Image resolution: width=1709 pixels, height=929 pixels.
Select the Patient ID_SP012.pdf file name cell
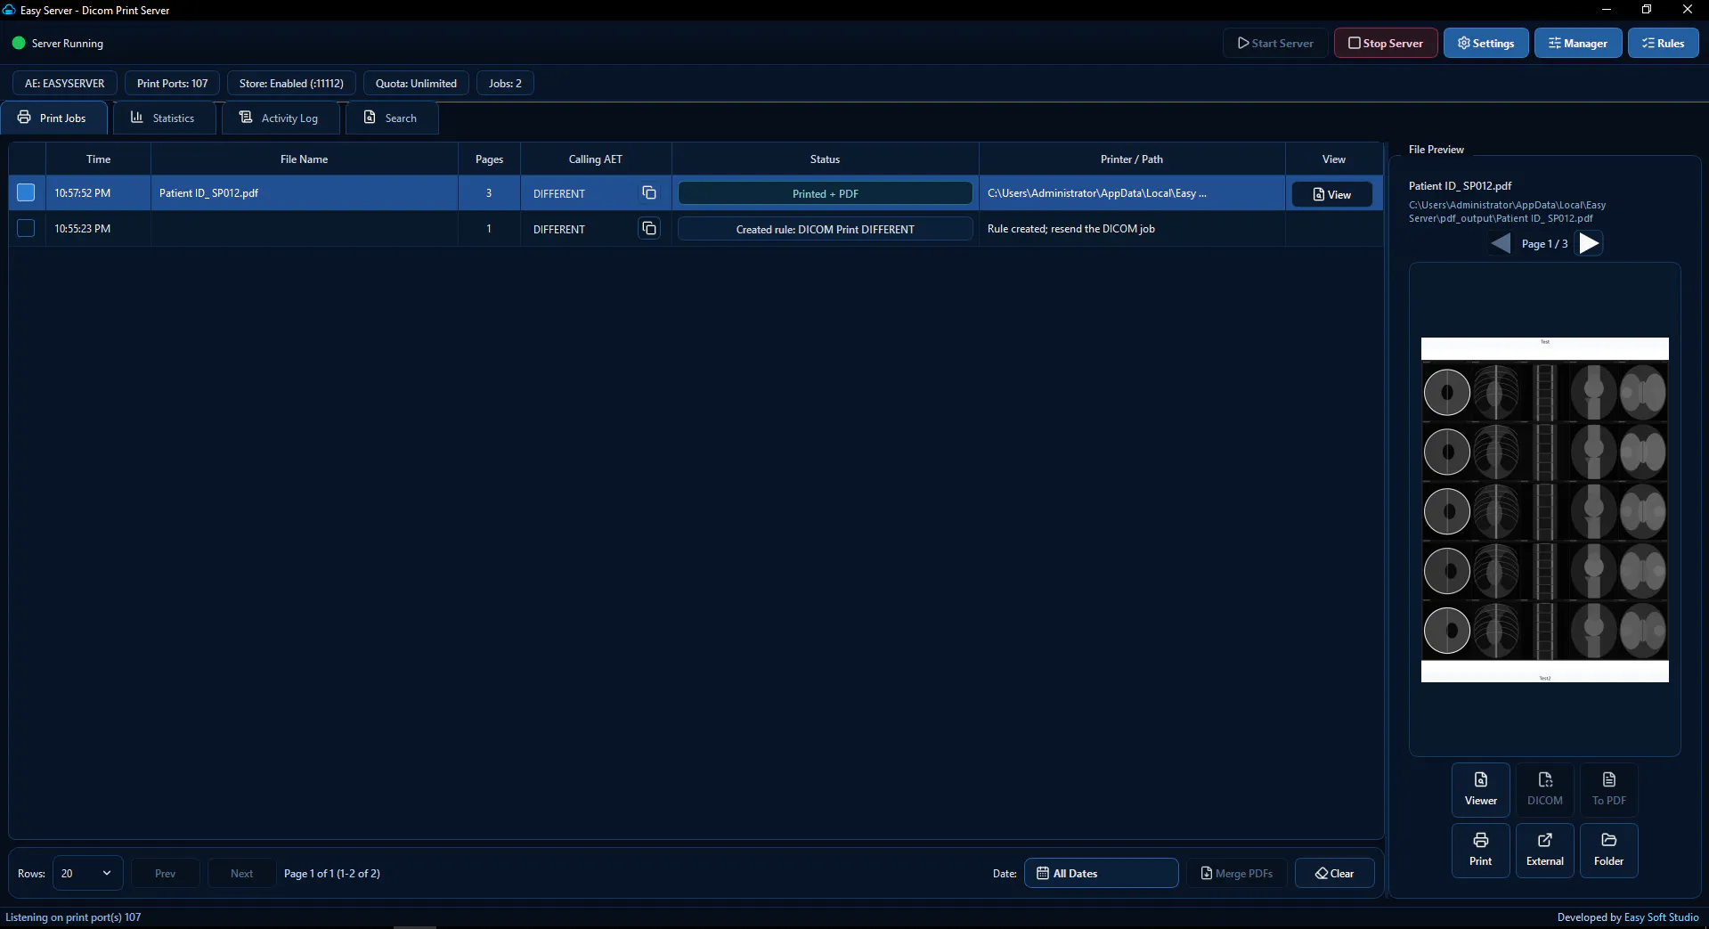click(305, 192)
